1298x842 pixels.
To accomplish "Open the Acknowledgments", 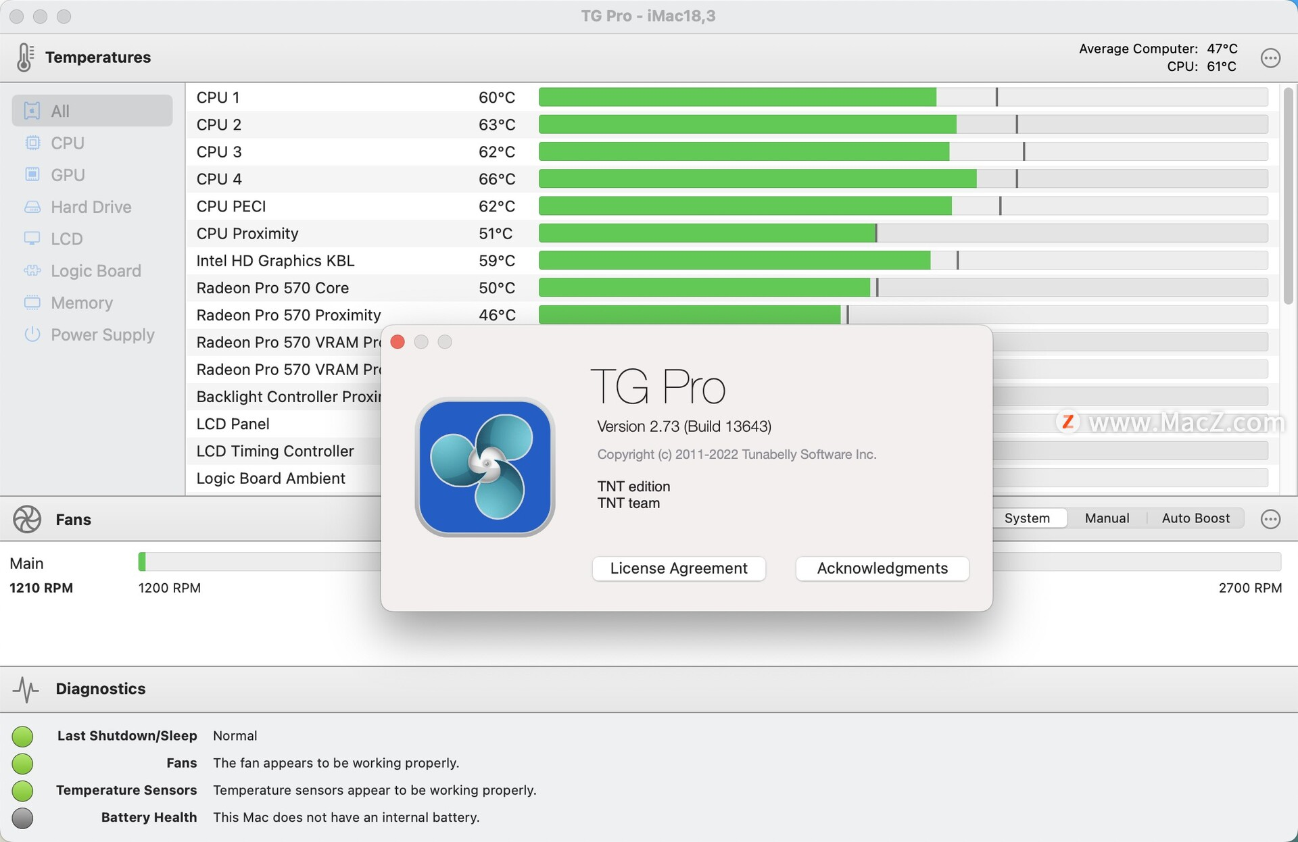I will (x=882, y=568).
